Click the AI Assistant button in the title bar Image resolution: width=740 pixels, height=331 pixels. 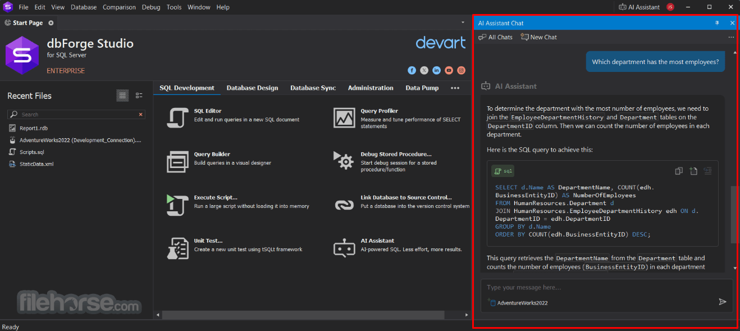click(x=639, y=7)
